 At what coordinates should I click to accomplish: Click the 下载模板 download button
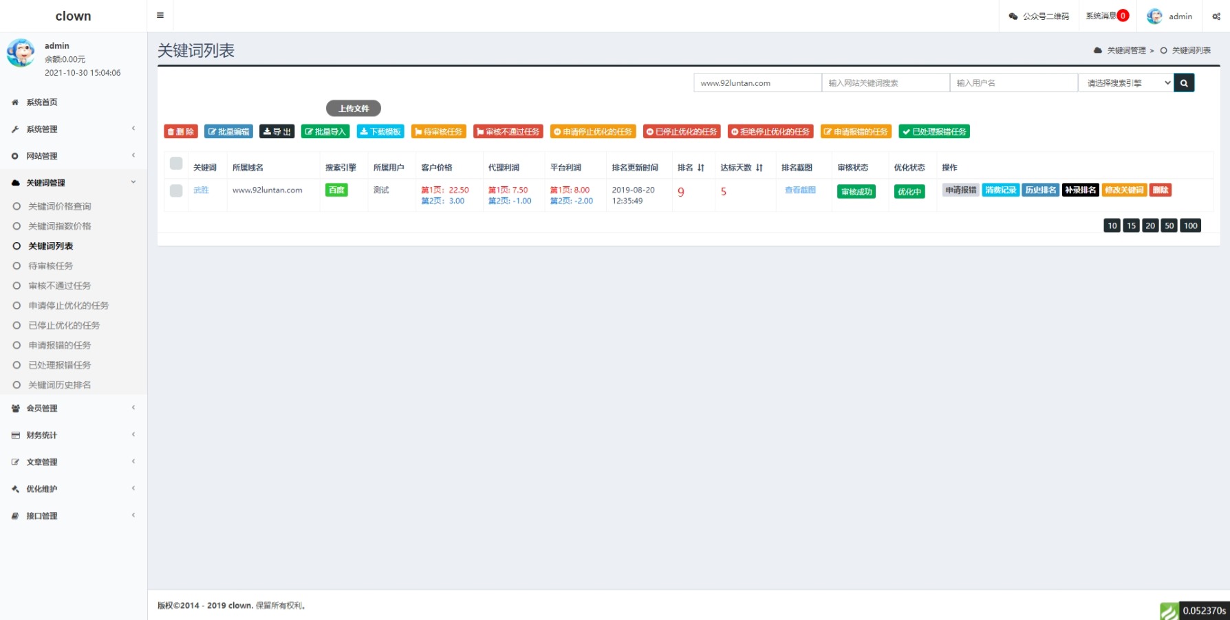pyautogui.click(x=380, y=132)
